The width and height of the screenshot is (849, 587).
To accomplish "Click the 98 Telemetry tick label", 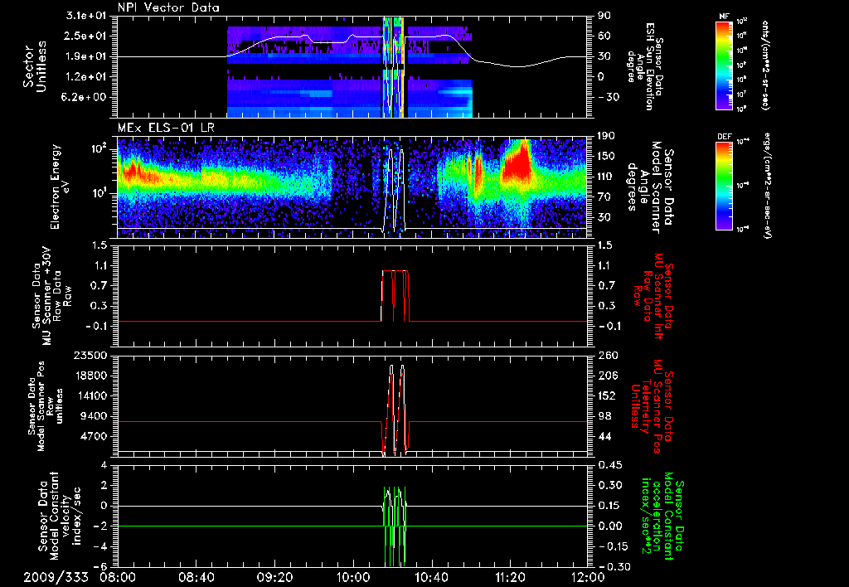I will 604,416.
